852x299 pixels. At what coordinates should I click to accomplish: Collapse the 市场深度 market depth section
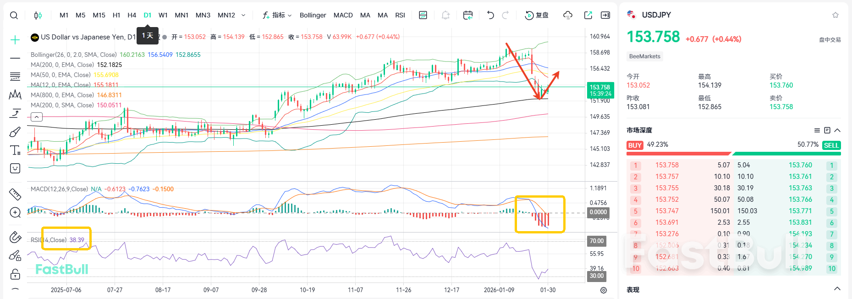(x=837, y=130)
